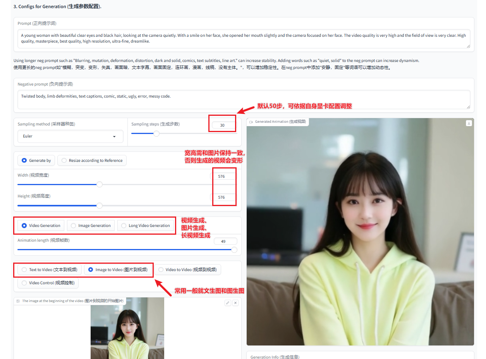Select Text to Video source option
Image resolution: width=486 pixels, height=359 pixels.
point(49,270)
